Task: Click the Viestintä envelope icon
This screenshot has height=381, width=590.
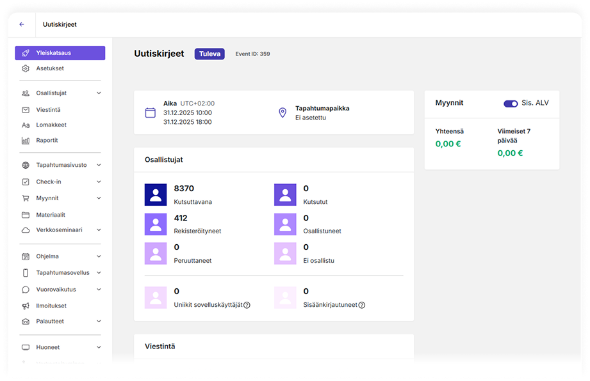Action: point(26,110)
